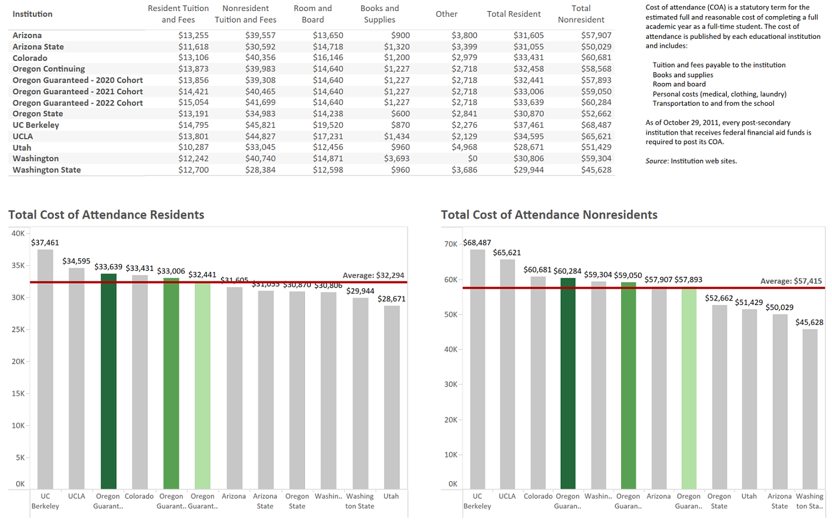
Task: Click light green $32,441 Residents bar
Action: (202, 385)
